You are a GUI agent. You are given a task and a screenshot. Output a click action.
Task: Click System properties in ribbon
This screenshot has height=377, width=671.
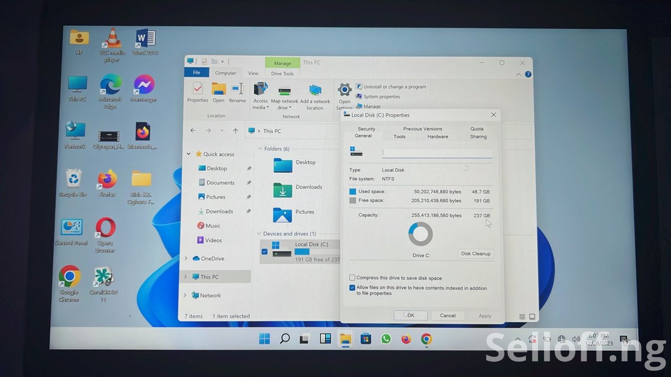point(378,96)
